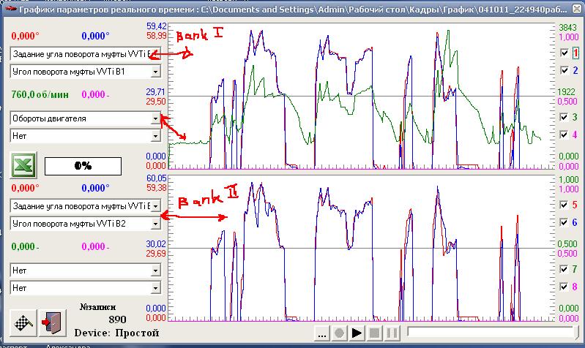Image resolution: width=585 pixels, height=348 pixels.
Task: Click the 0% progress bar
Action: click(x=83, y=166)
